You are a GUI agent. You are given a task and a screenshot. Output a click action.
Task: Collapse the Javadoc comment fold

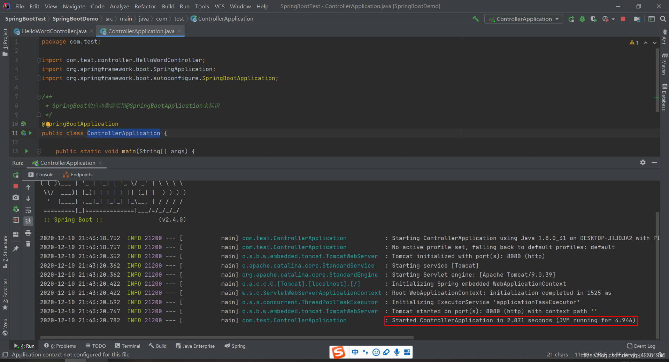[x=39, y=97]
